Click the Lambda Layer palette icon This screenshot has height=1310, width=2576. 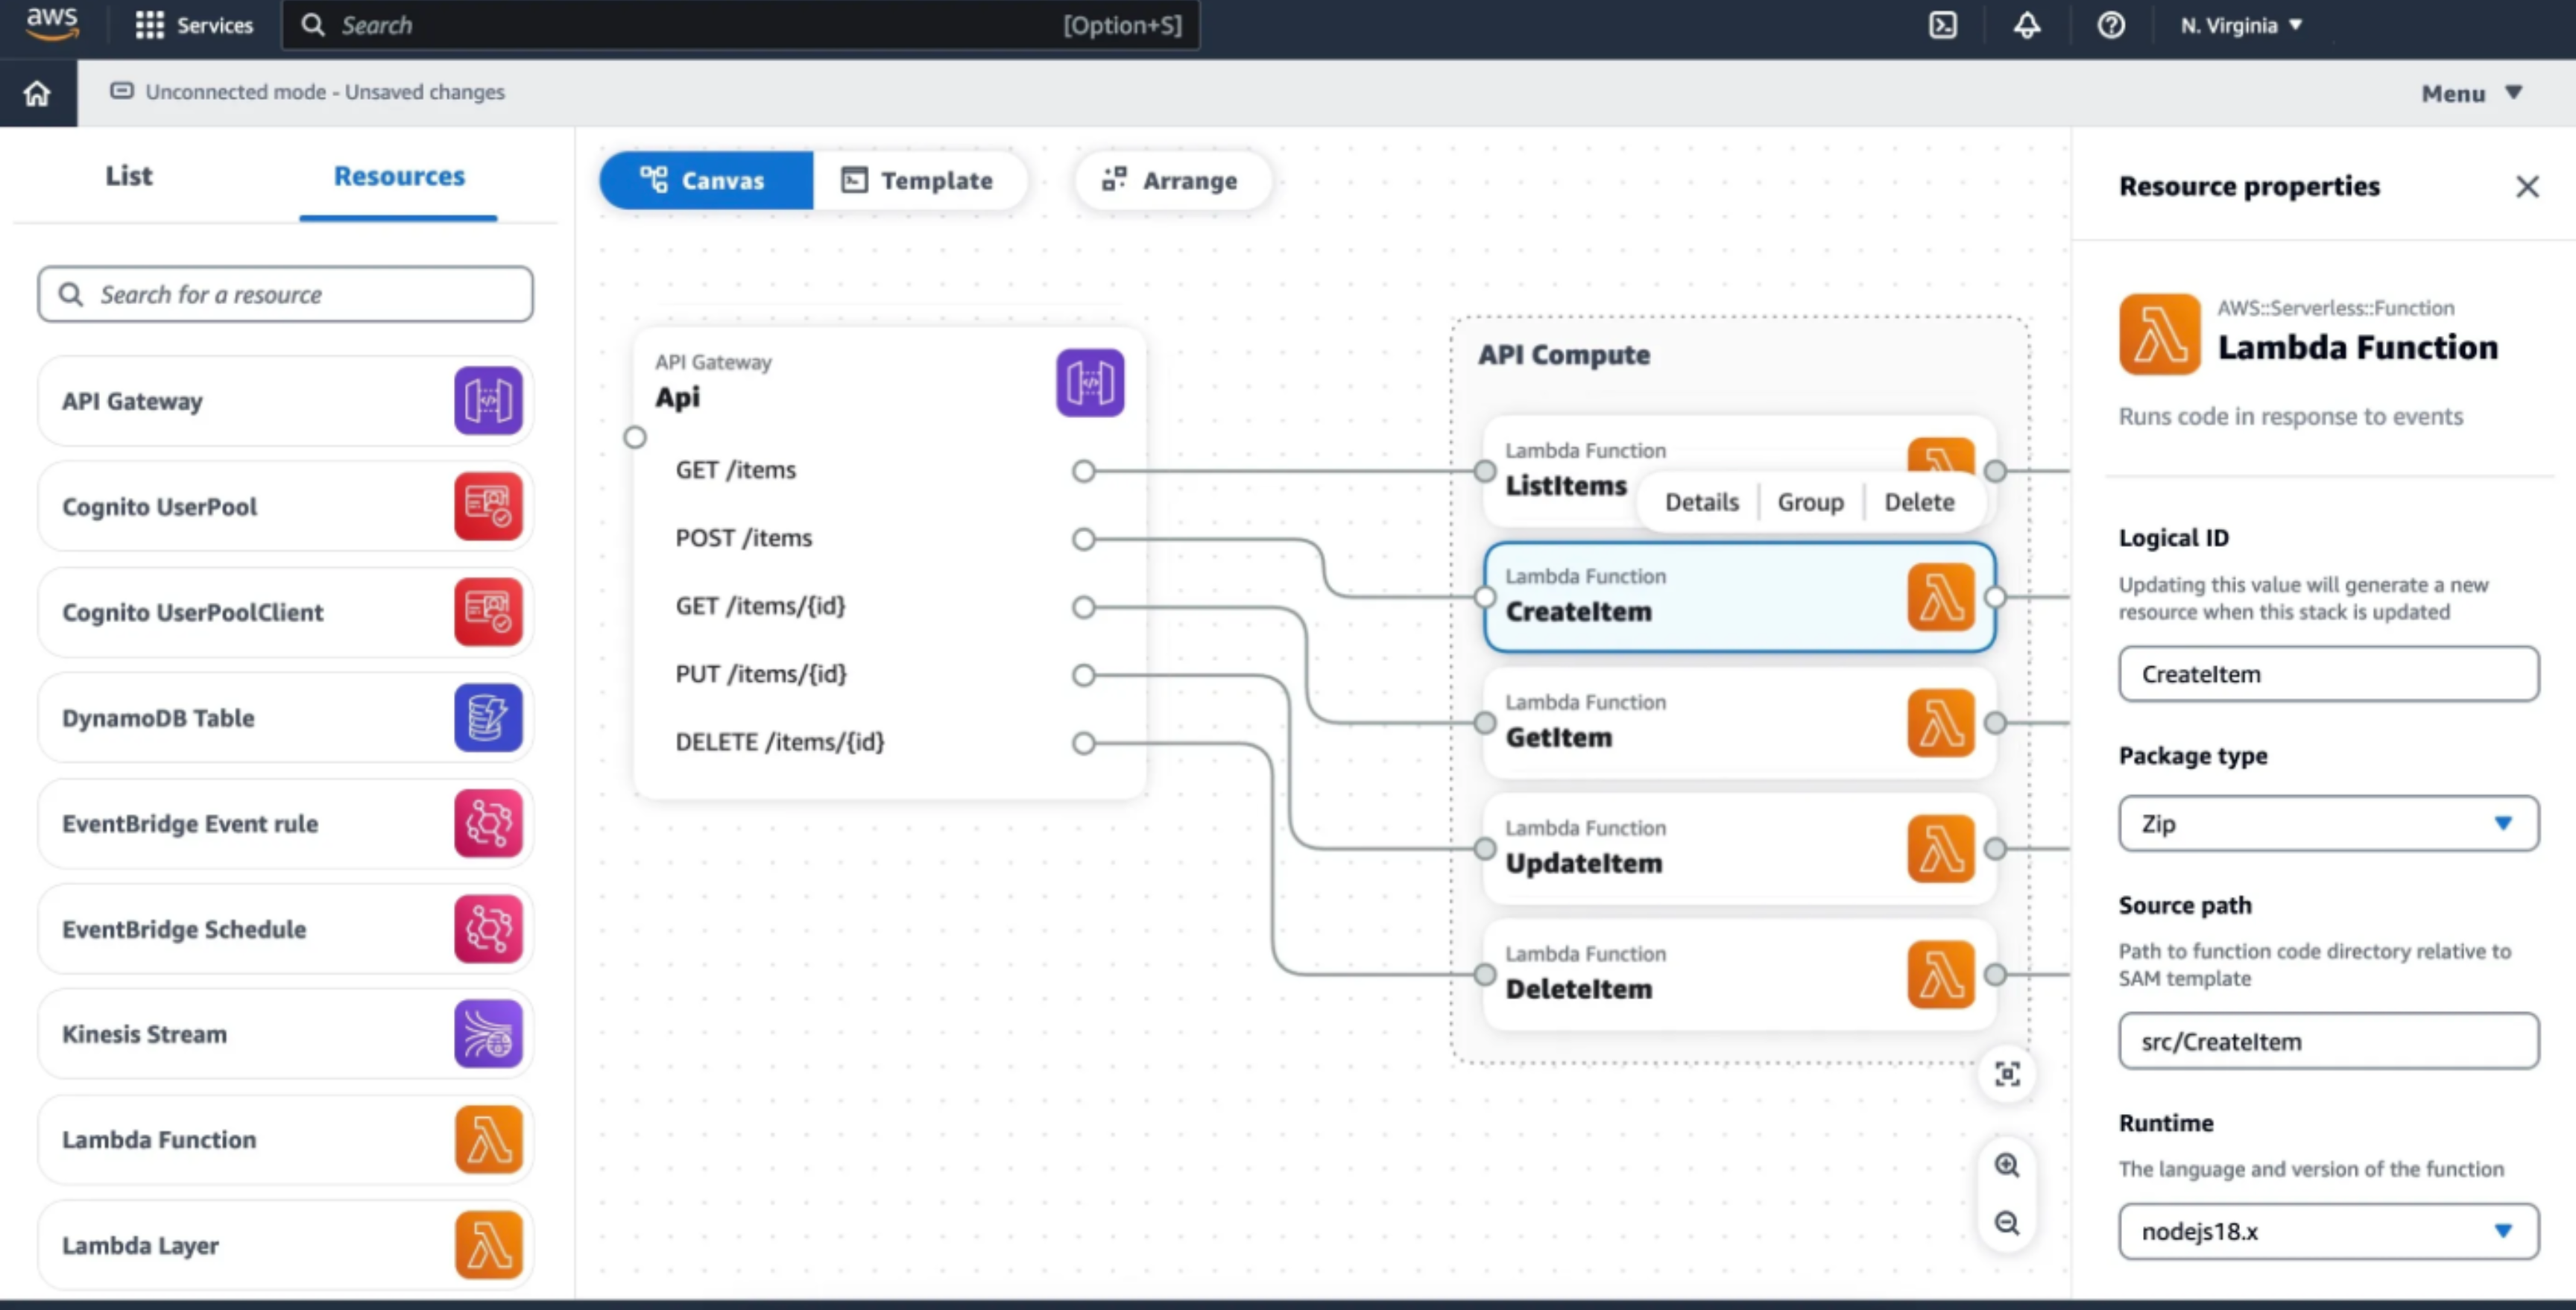click(488, 1245)
